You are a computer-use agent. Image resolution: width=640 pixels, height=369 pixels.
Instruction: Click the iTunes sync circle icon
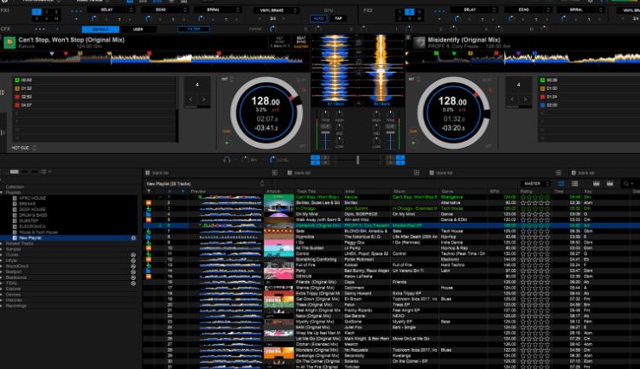click(133, 255)
